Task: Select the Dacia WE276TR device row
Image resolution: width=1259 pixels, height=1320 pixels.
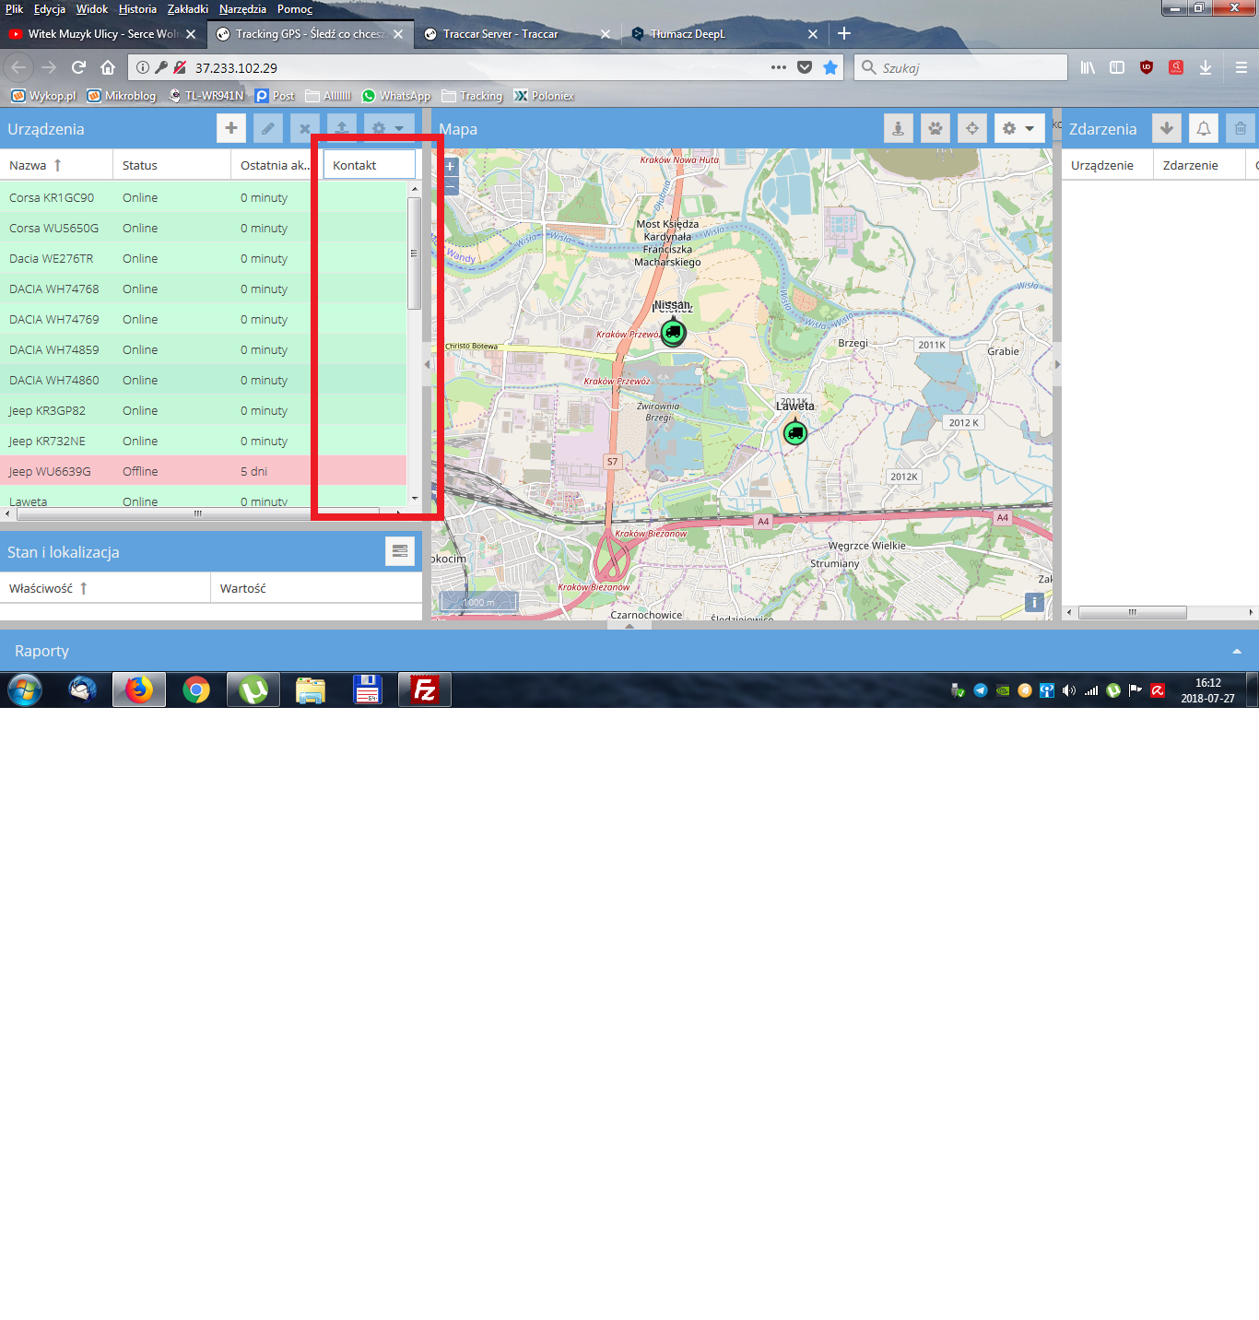Action: click(203, 258)
